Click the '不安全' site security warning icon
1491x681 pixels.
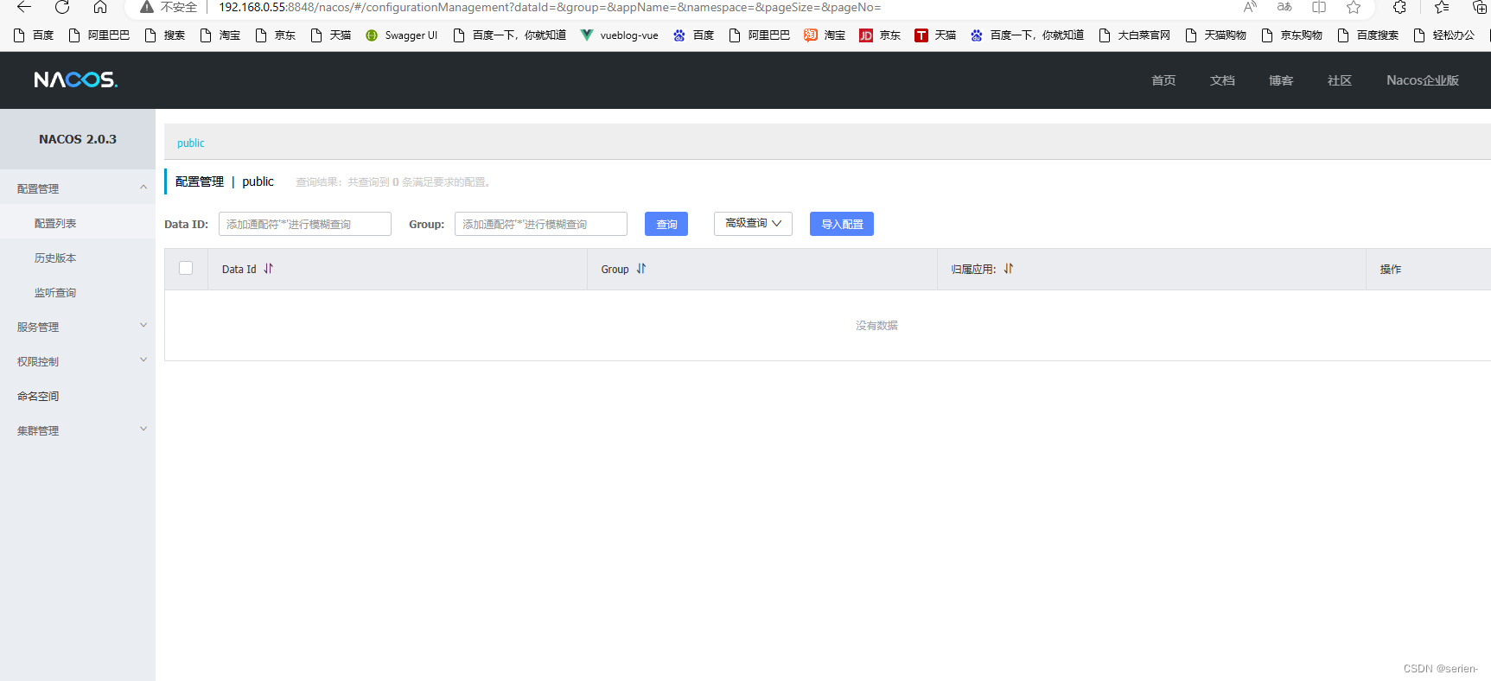click(147, 7)
